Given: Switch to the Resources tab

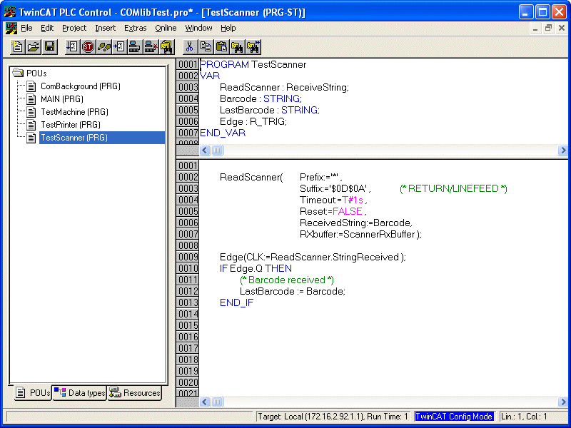Looking at the screenshot, I should 134,393.
